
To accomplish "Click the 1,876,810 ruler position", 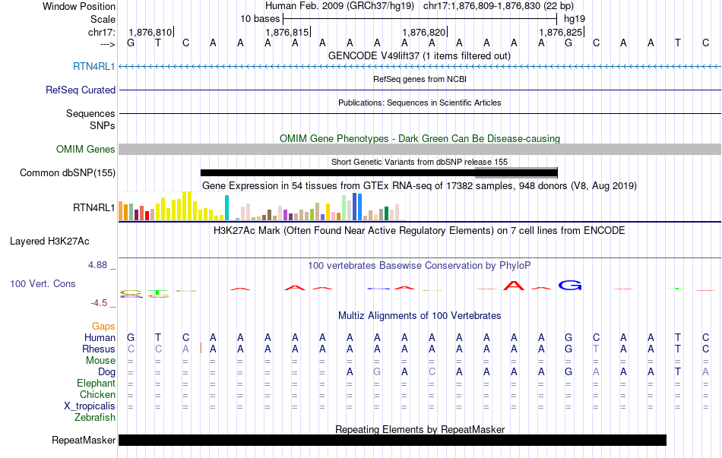I will 150,32.
